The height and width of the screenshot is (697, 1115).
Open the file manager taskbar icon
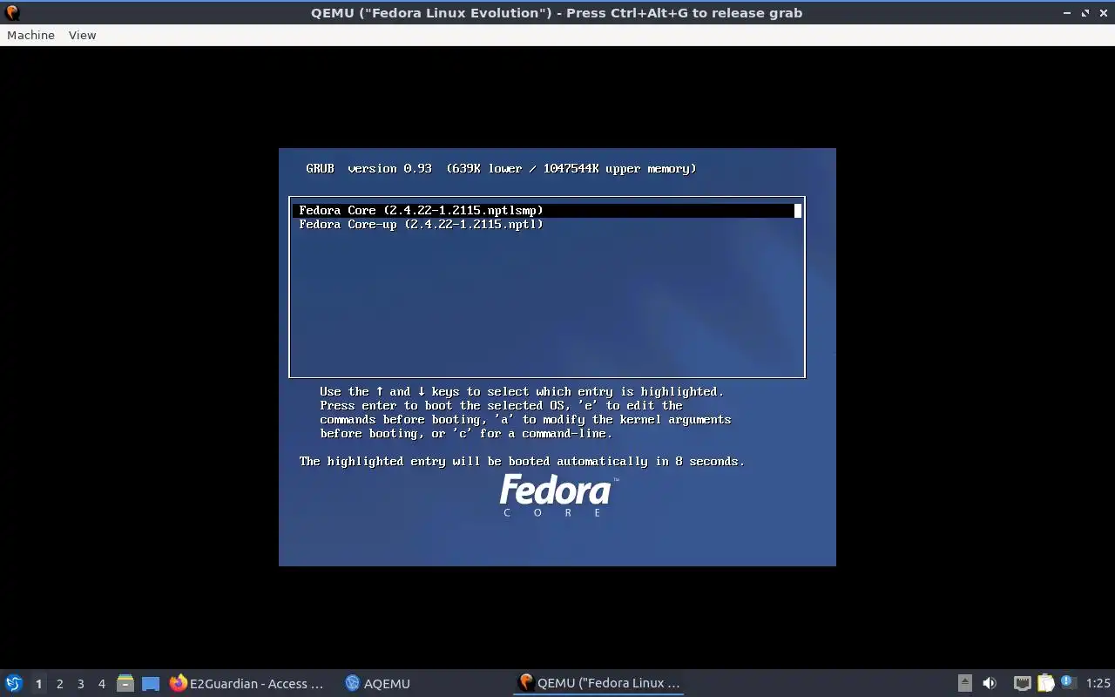[125, 683]
